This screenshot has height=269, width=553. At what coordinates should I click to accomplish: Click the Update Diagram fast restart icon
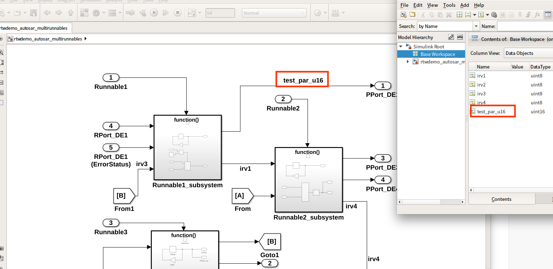130,13
